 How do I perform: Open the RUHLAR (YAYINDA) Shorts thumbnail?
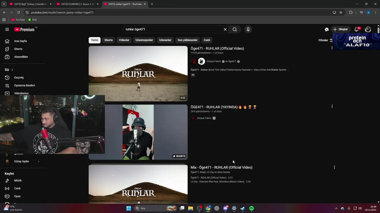point(138,132)
